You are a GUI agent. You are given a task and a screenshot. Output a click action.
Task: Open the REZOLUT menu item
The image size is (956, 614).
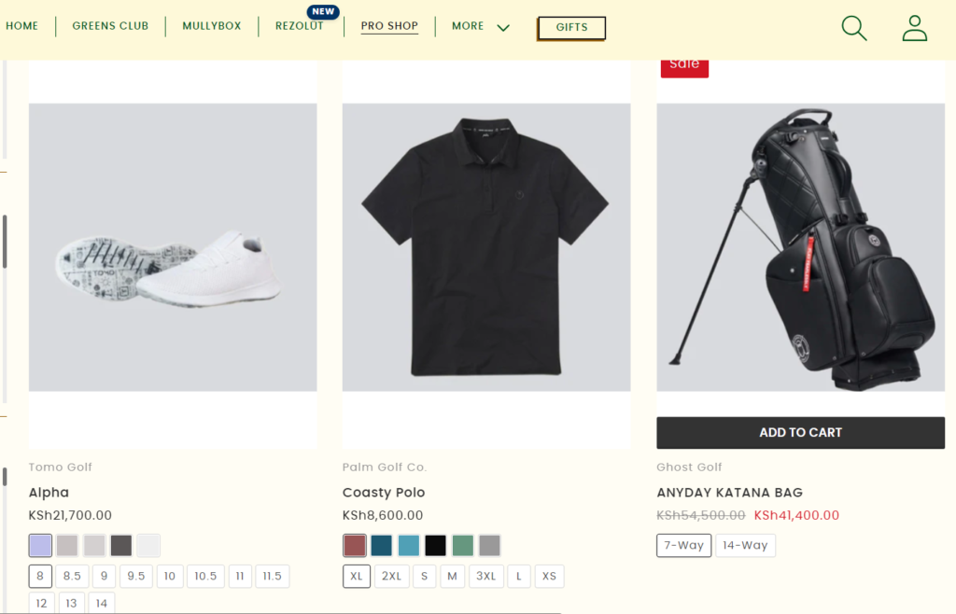pos(300,26)
